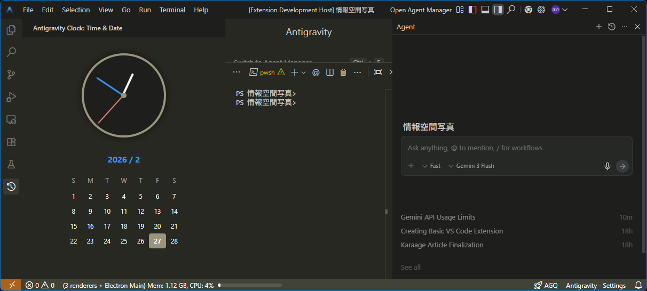Click the microphone icon in Agent input
647x291 pixels.
tap(607, 166)
